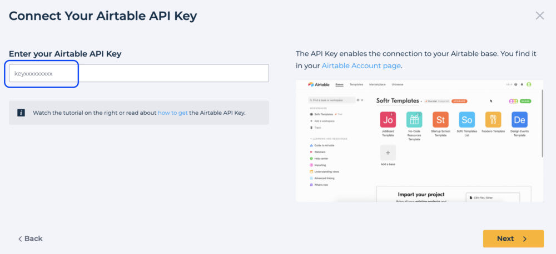Open the 'how to get' link
The image size is (556, 254).
(173, 113)
